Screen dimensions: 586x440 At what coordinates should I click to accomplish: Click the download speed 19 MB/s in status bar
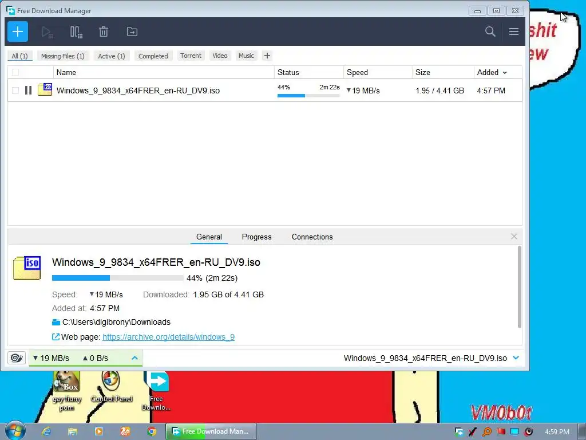click(51, 358)
